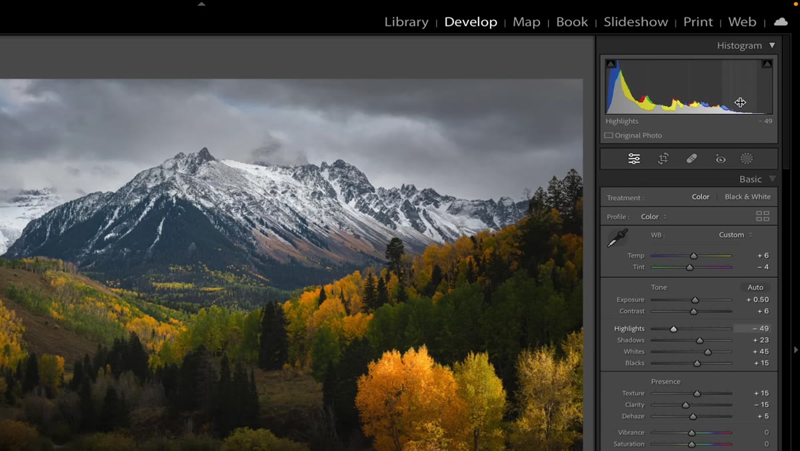Image resolution: width=800 pixels, height=451 pixels.
Task: Open the WB Custom preset dropdown
Action: [735, 235]
